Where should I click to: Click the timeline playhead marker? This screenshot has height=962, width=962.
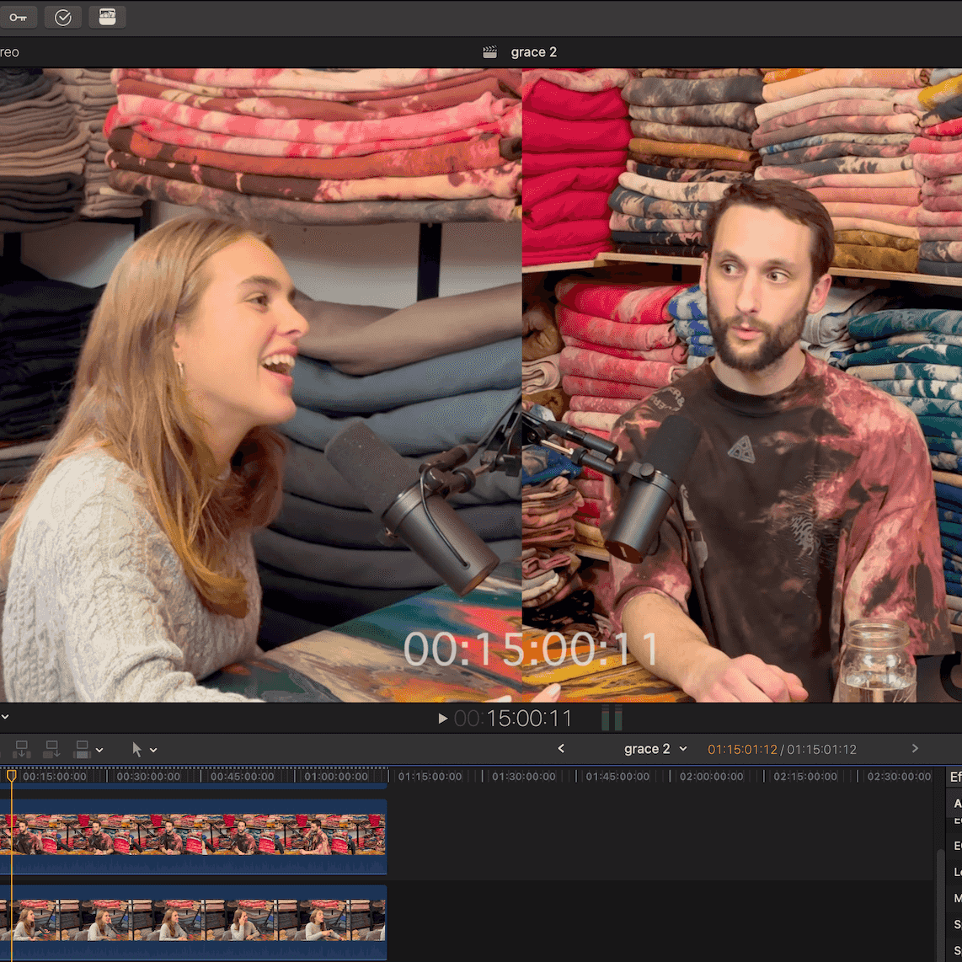[x=12, y=775]
